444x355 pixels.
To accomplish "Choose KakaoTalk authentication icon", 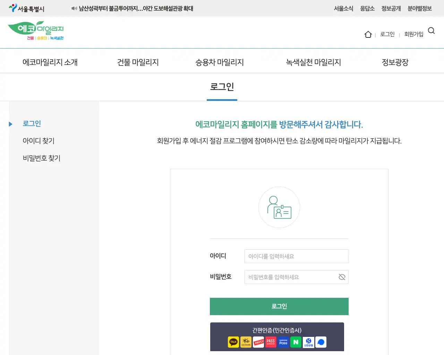I will 233,342.
